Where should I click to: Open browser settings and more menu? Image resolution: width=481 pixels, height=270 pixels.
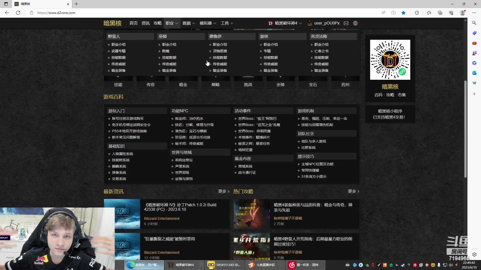click(474, 13)
